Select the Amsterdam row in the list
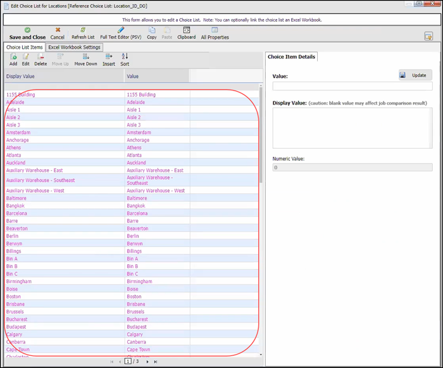 18,132
